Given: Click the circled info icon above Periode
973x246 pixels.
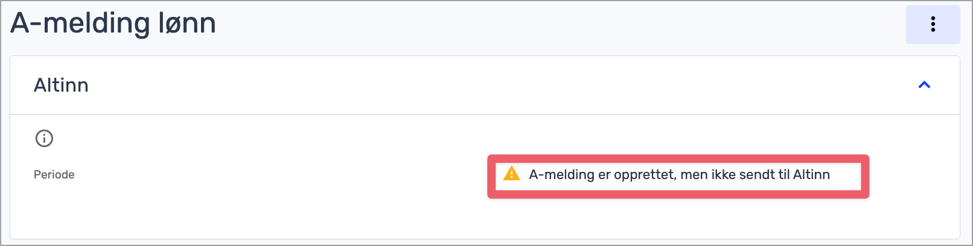Looking at the screenshot, I should (x=44, y=138).
